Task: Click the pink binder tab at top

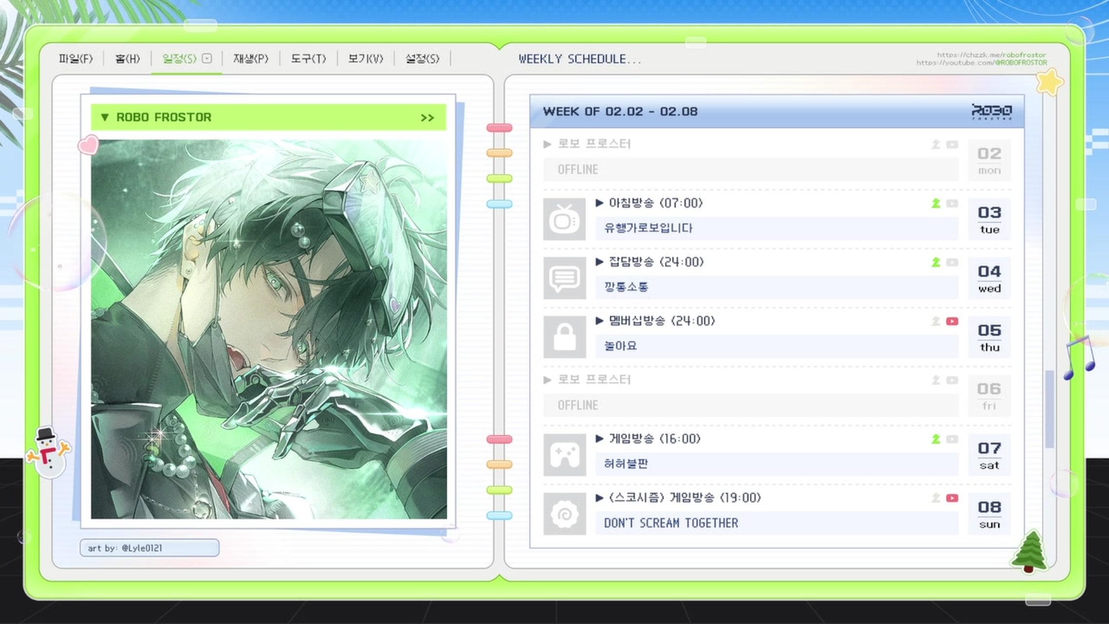Action: 499,128
